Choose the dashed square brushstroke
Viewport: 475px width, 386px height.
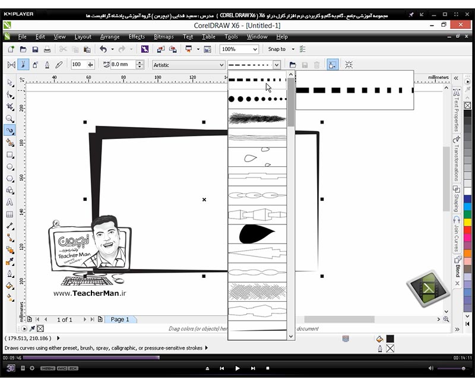click(x=257, y=80)
